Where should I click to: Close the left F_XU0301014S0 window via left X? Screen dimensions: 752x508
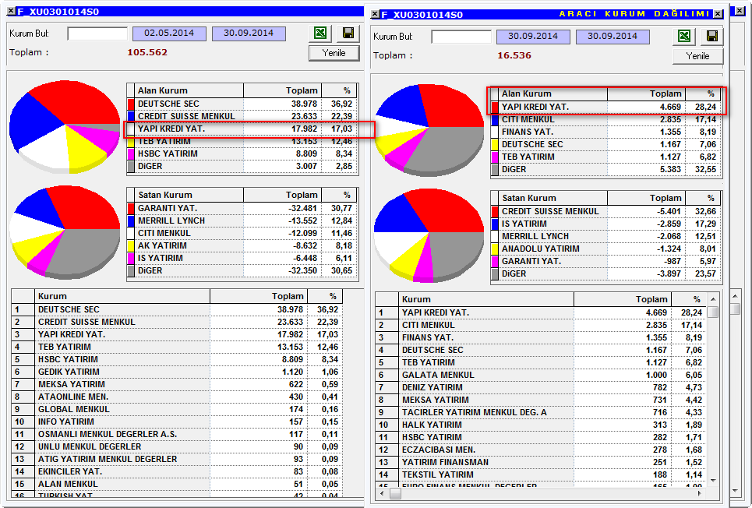pyautogui.click(x=11, y=11)
